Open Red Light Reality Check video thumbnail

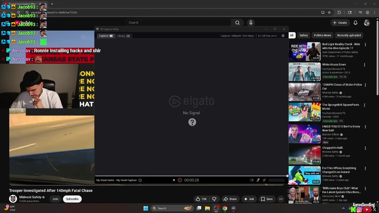(x=304, y=51)
